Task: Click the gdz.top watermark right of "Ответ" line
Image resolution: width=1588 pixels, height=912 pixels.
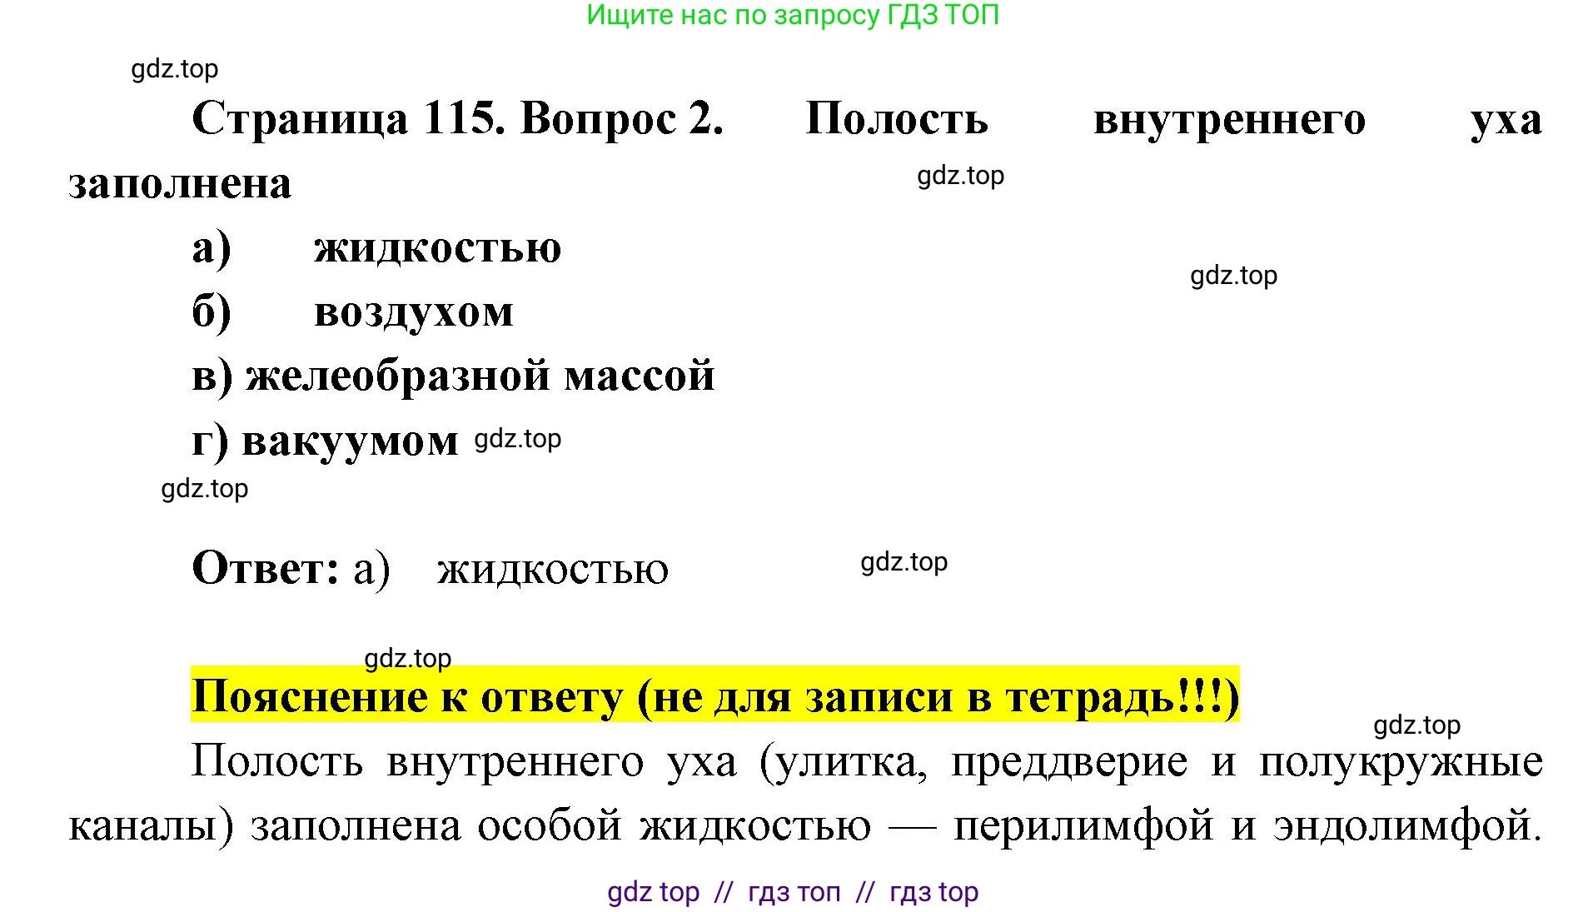Action: pos(904,562)
